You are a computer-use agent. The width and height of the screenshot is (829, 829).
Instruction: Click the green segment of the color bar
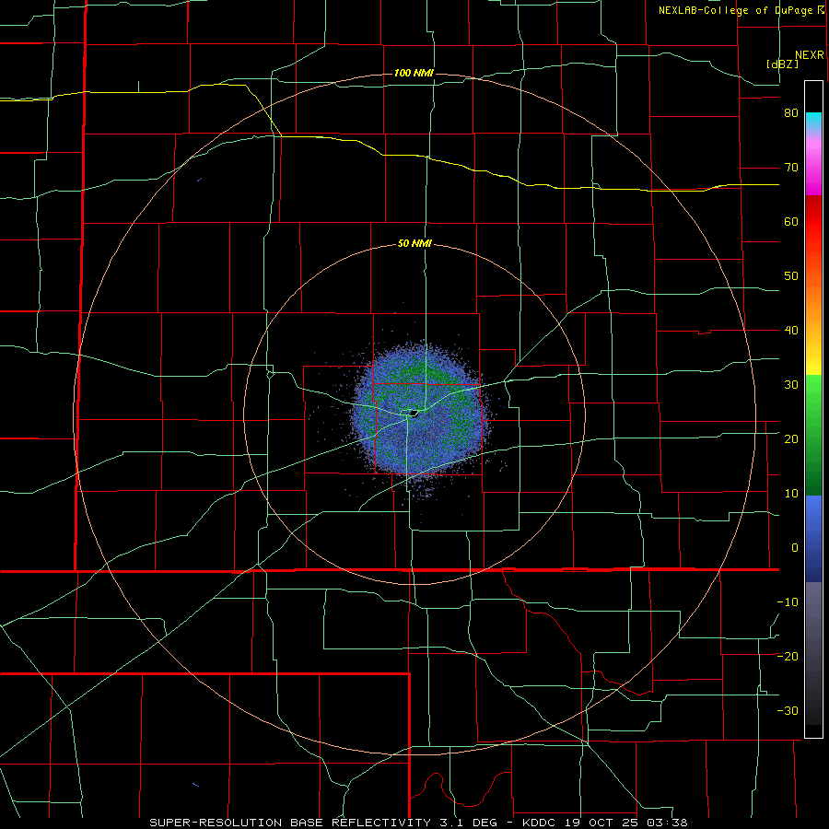pyautogui.click(x=813, y=435)
